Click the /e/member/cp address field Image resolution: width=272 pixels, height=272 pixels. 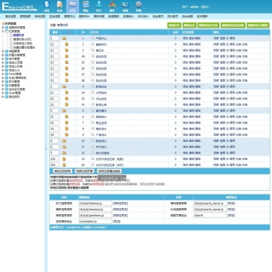coord(95,222)
